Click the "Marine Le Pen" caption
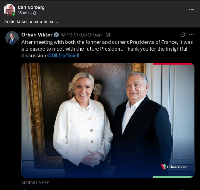 35,182
